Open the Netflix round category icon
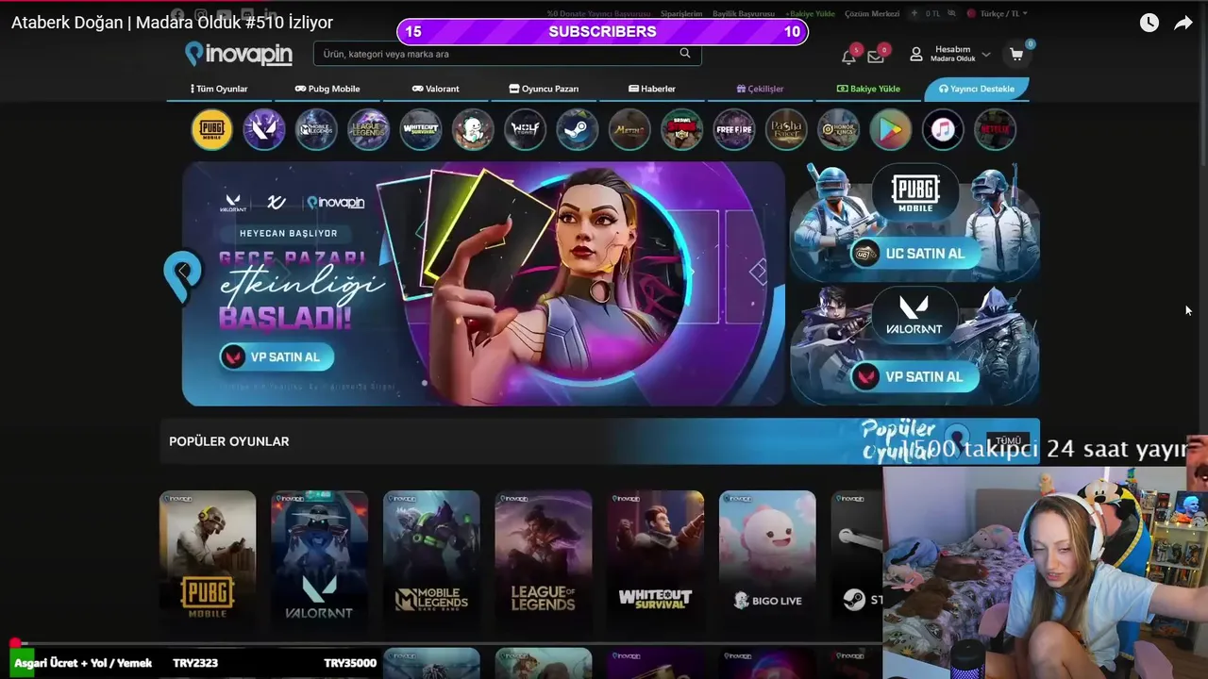This screenshot has width=1208, height=679. pyautogui.click(x=995, y=130)
